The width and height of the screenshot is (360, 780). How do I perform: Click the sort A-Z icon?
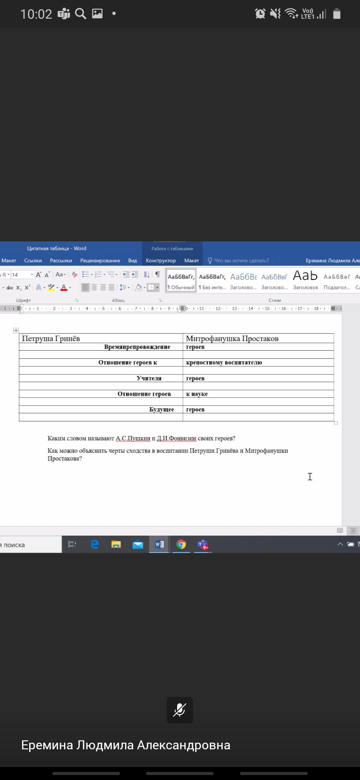pos(147,275)
